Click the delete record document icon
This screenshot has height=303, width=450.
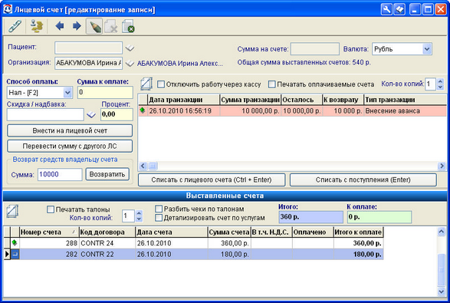coord(111,27)
